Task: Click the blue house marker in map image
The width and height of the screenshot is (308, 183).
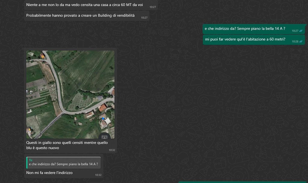Action: (x=103, y=118)
